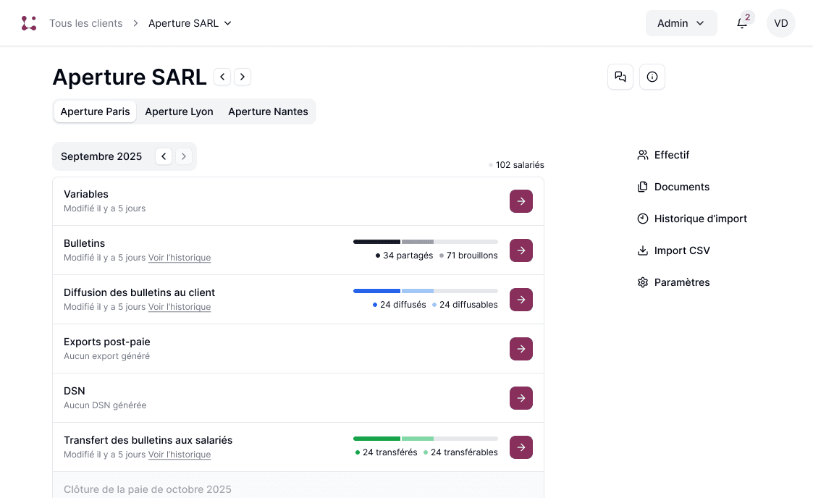
Task: Click Voir l'historique under Bulletins
Action: (x=180, y=258)
